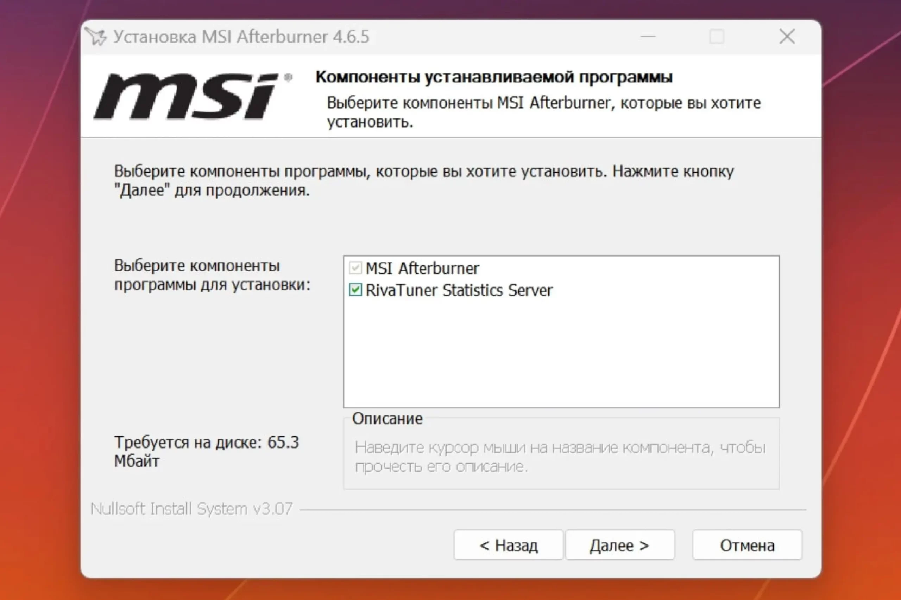Cancel setup with the Отмена button
901x600 pixels.
pos(747,545)
